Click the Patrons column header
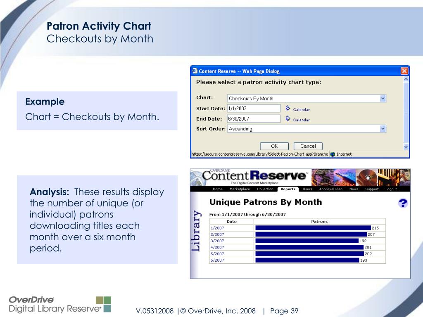 [319, 222]
